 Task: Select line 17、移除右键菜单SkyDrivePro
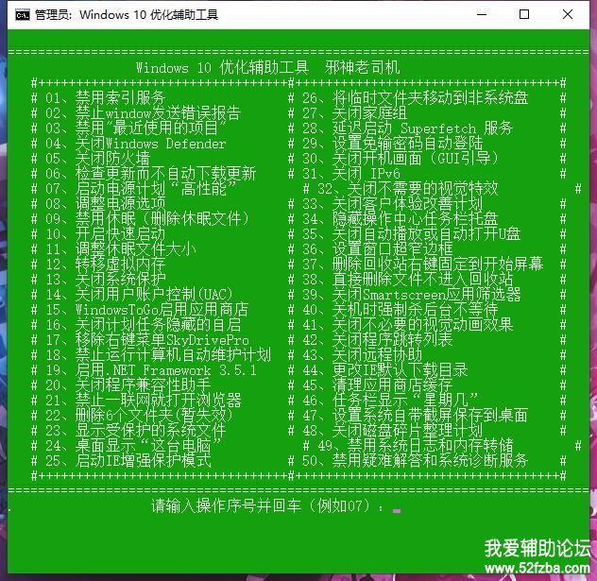pos(147,339)
